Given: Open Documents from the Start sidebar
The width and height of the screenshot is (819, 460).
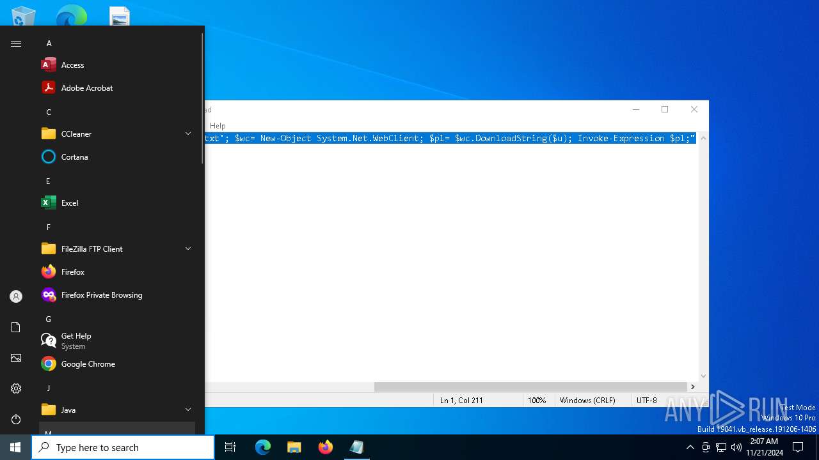Looking at the screenshot, I should (16, 327).
